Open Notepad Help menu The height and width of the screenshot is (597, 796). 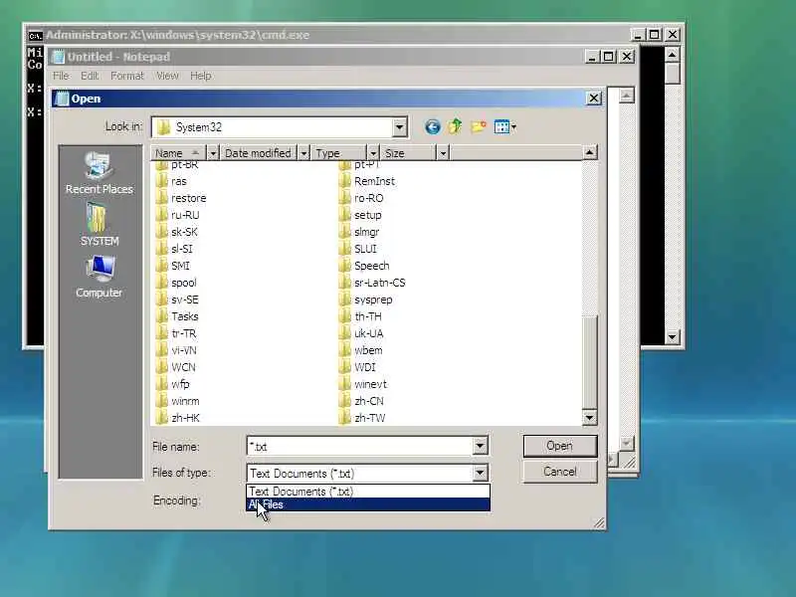201,76
